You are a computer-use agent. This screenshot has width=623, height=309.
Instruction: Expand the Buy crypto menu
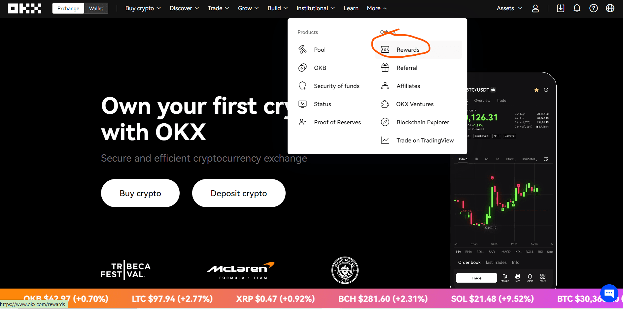pos(143,8)
